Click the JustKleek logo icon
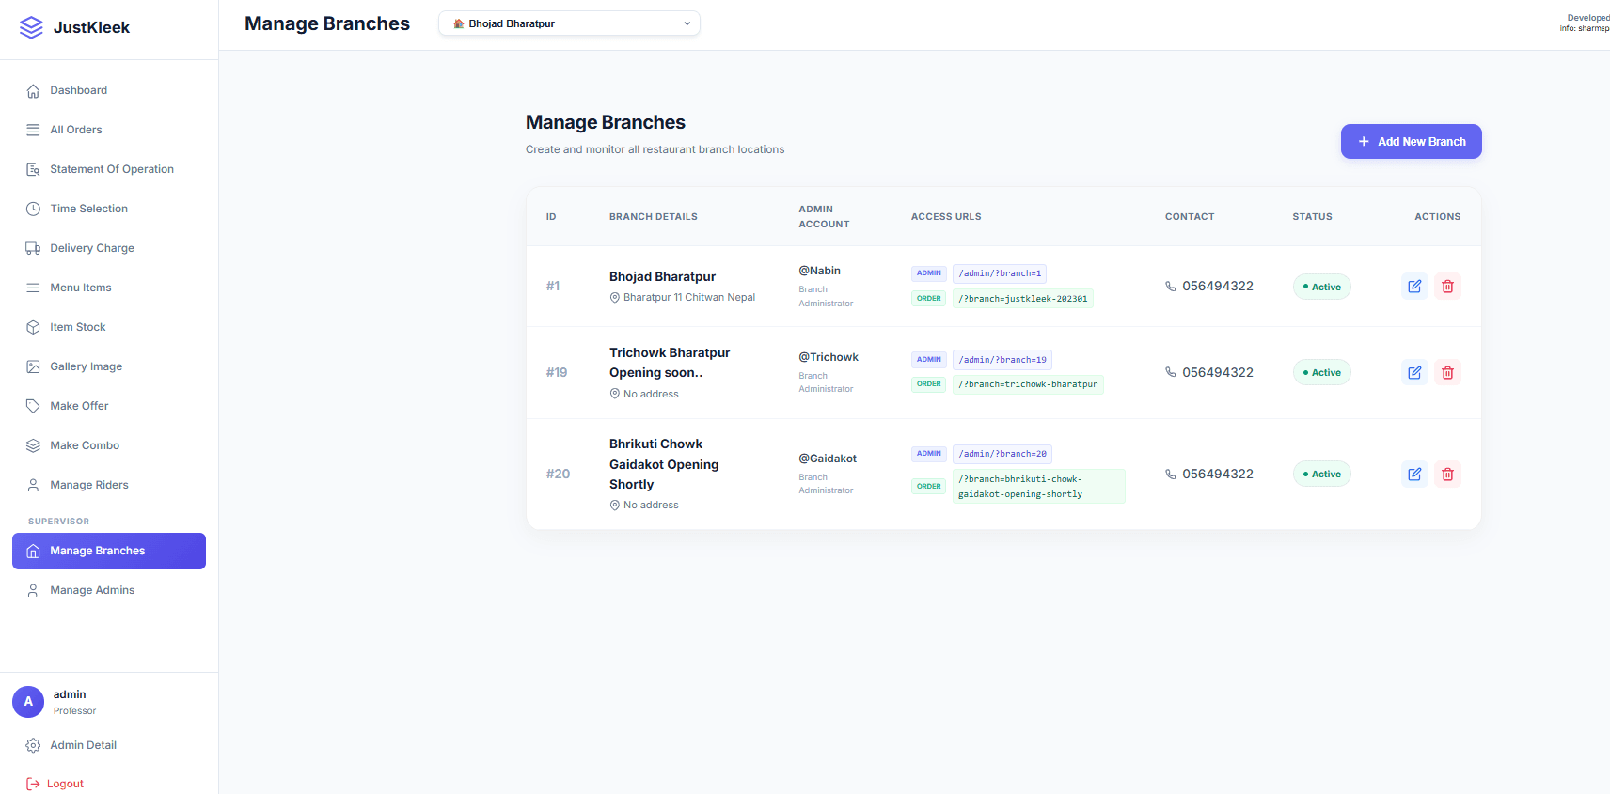The image size is (1610, 794). (x=31, y=27)
